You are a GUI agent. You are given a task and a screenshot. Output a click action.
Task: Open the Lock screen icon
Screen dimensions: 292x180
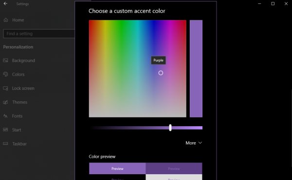coord(5,88)
